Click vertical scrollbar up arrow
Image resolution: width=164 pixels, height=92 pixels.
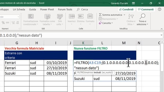coord(162,42)
